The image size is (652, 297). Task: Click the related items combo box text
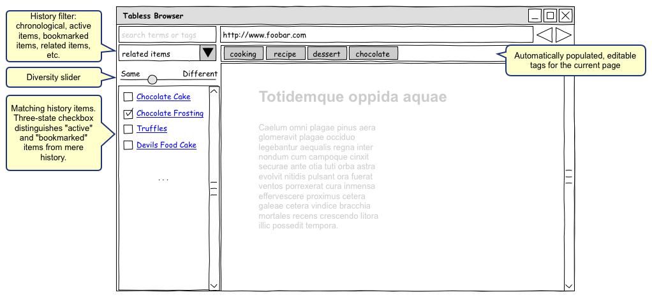pos(146,54)
